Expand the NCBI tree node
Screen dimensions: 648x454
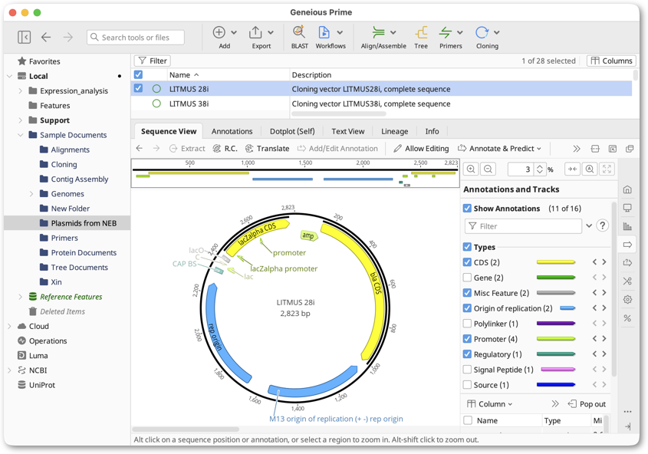tap(9, 370)
